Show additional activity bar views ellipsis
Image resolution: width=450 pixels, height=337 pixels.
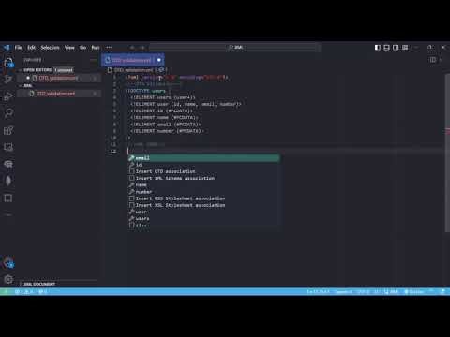(8, 215)
